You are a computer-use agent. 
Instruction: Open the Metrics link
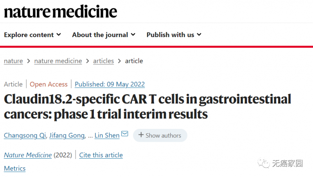pos(15,168)
